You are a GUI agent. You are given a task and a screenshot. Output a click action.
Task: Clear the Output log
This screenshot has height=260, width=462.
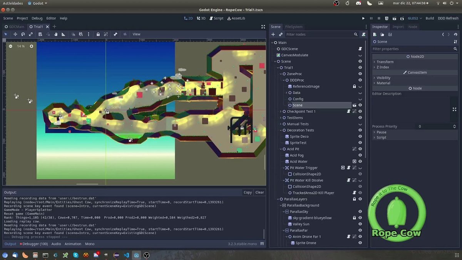(x=259, y=192)
